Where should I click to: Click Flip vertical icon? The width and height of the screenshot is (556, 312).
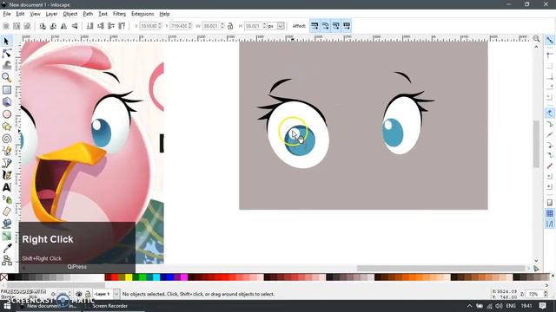point(75,26)
